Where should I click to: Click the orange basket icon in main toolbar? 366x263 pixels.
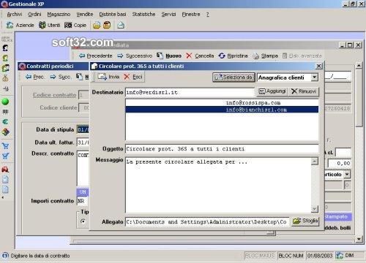pyautogui.click(x=107, y=25)
